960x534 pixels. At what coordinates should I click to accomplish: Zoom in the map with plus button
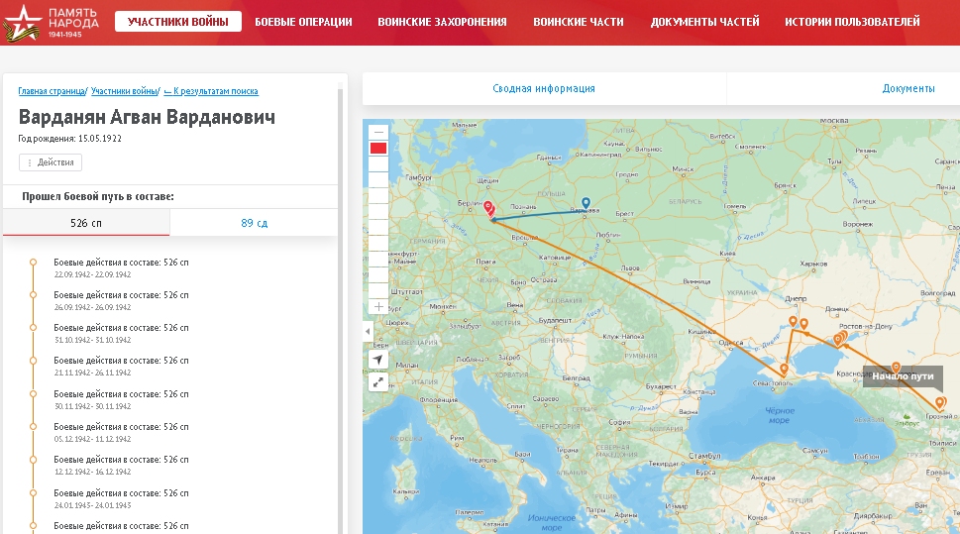click(377, 306)
